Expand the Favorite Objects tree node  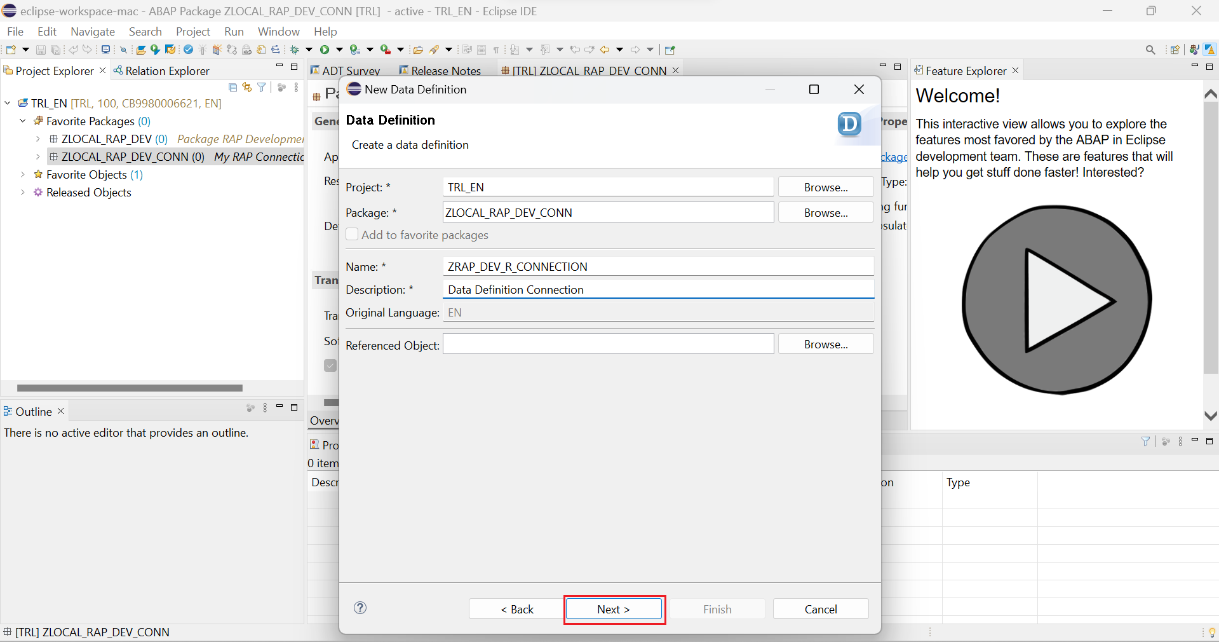pos(23,174)
